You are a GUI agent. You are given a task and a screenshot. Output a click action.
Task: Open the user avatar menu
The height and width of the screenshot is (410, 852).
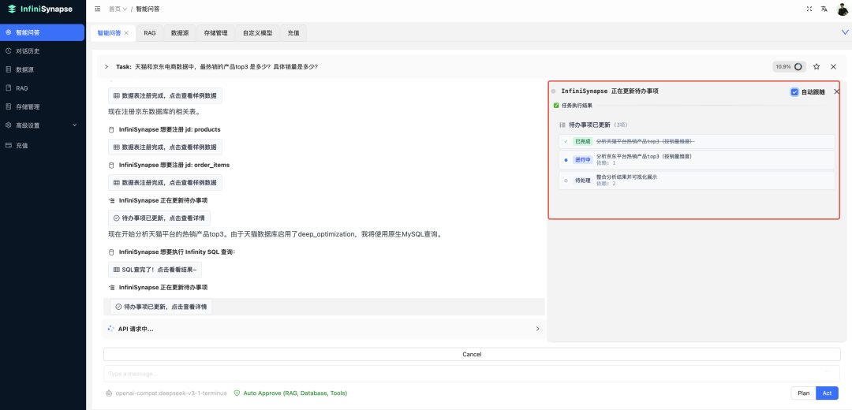[x=843, y=9]
